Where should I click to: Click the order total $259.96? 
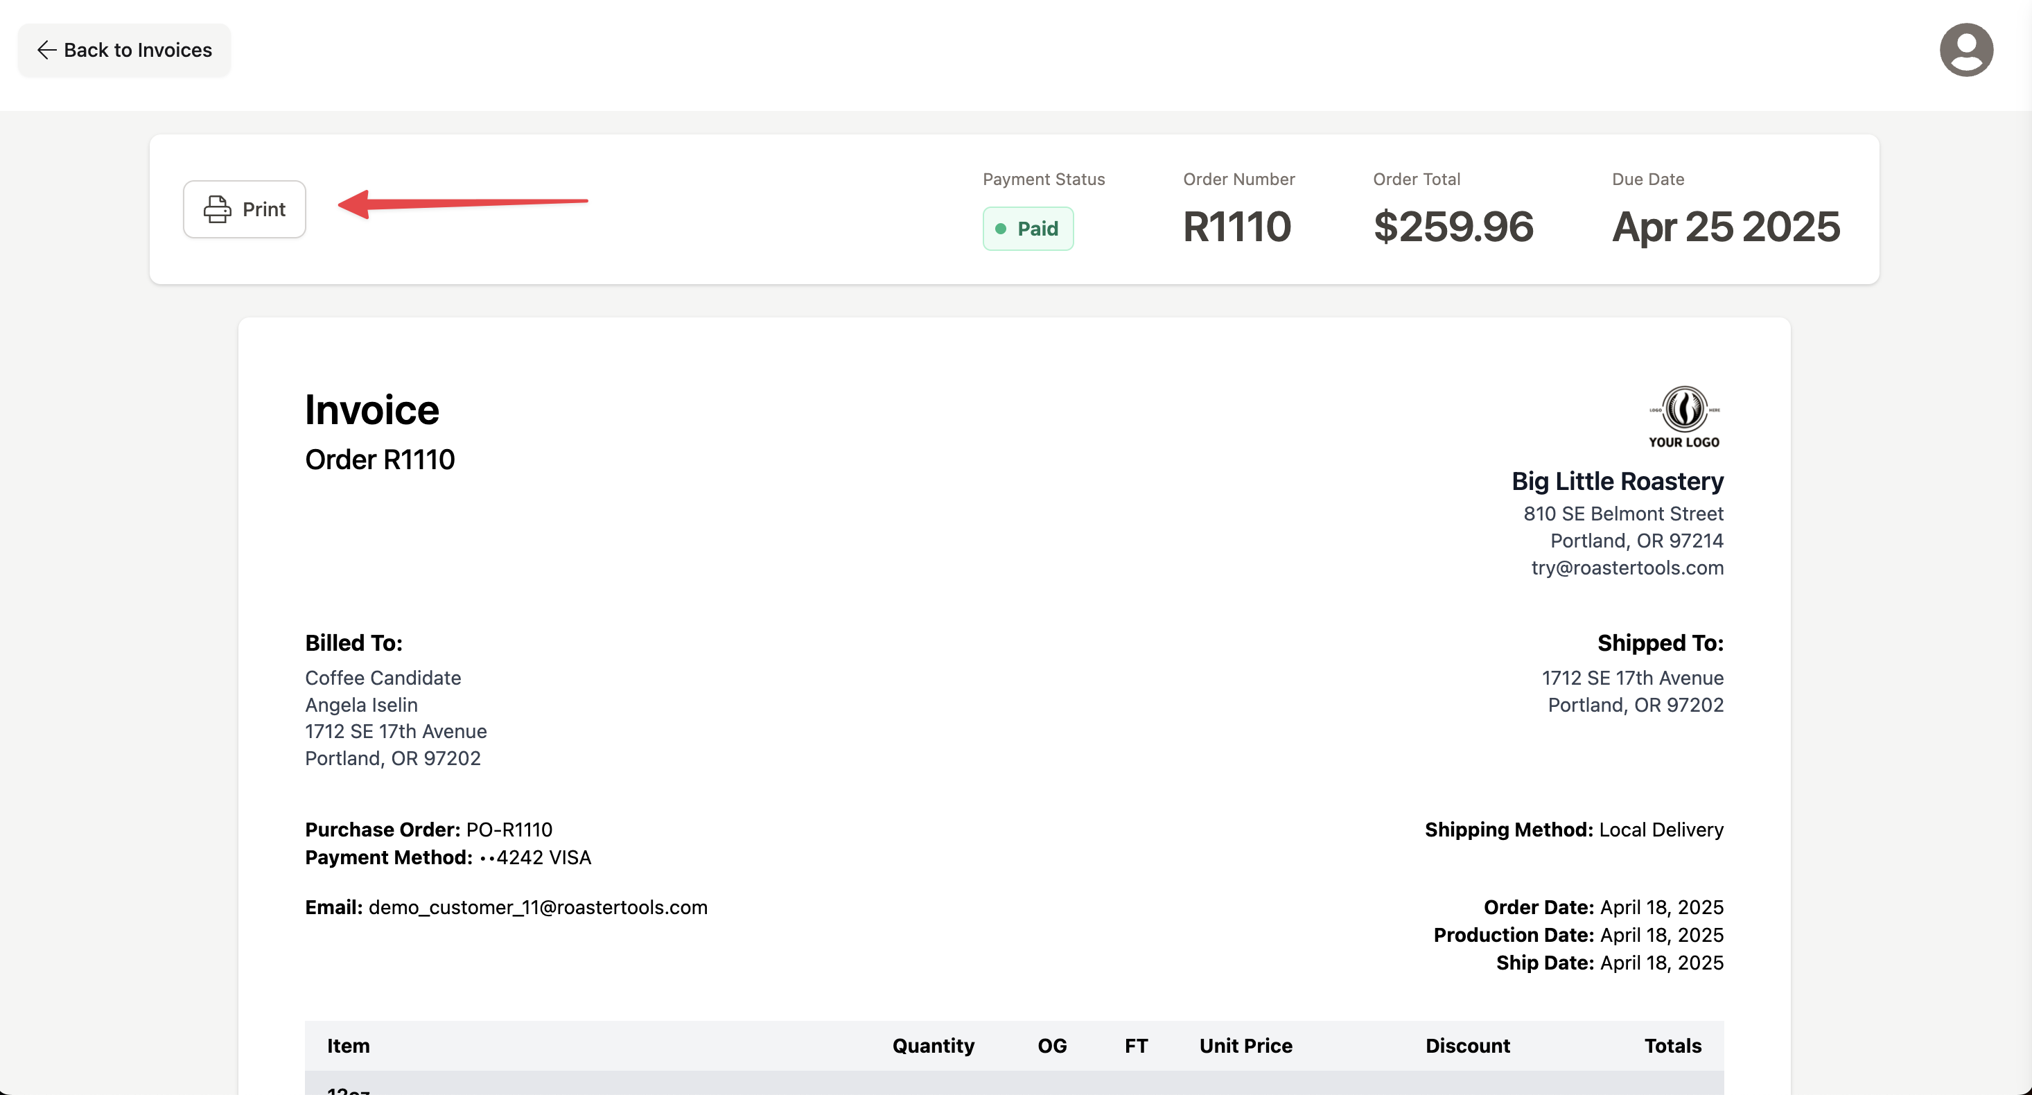pyautogui.click(x=1453, y=227)
